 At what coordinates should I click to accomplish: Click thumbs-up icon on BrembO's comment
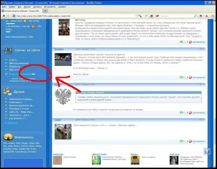pos(181,77)
